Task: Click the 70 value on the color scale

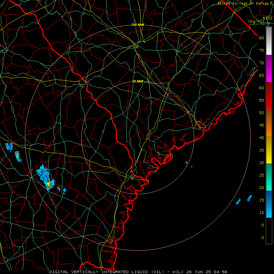Action: 262,63
